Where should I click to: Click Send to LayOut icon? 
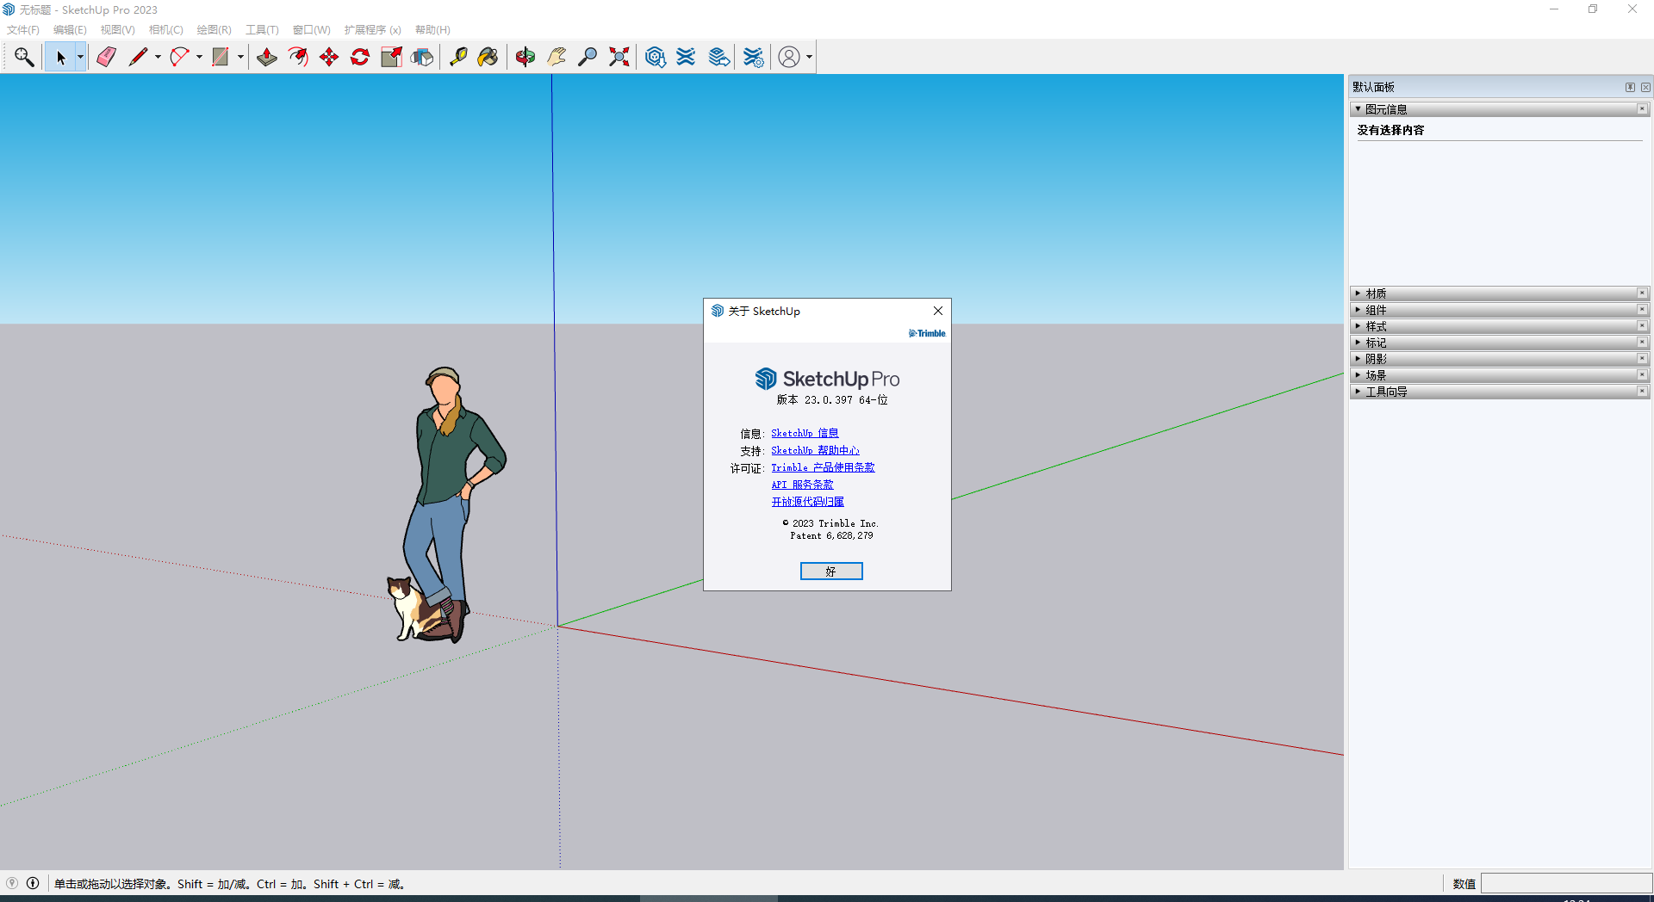(718, 57)
